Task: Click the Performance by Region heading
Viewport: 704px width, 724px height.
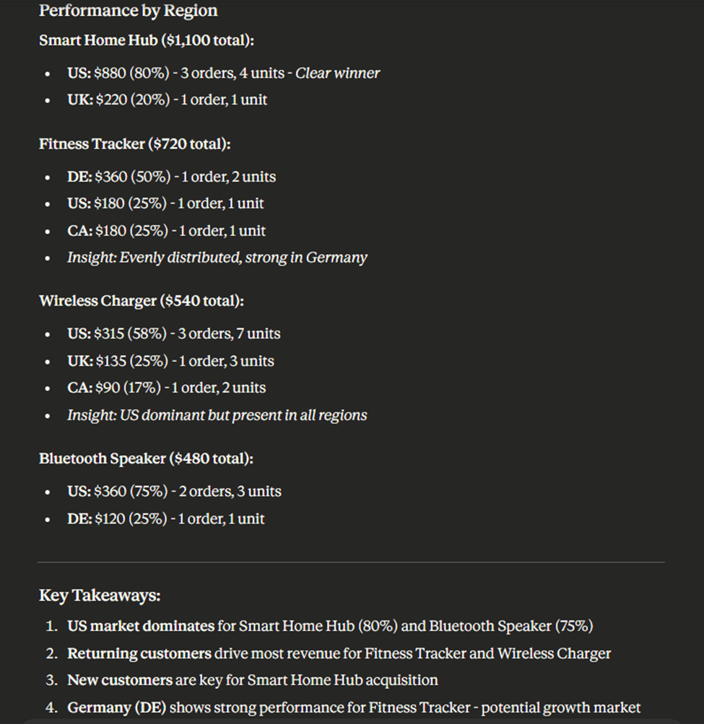Action: [128, 11]
